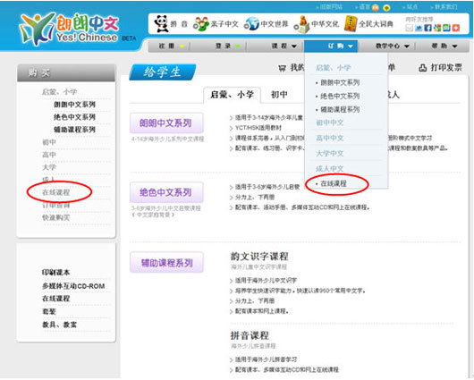
Task: Choose 绝色中文系列 in the dropdown menu
Action: pyautogui.click(x=340, y=97)
